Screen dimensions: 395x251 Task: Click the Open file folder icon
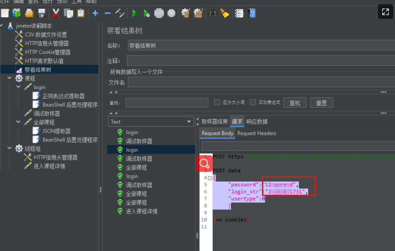coord(29,13)
